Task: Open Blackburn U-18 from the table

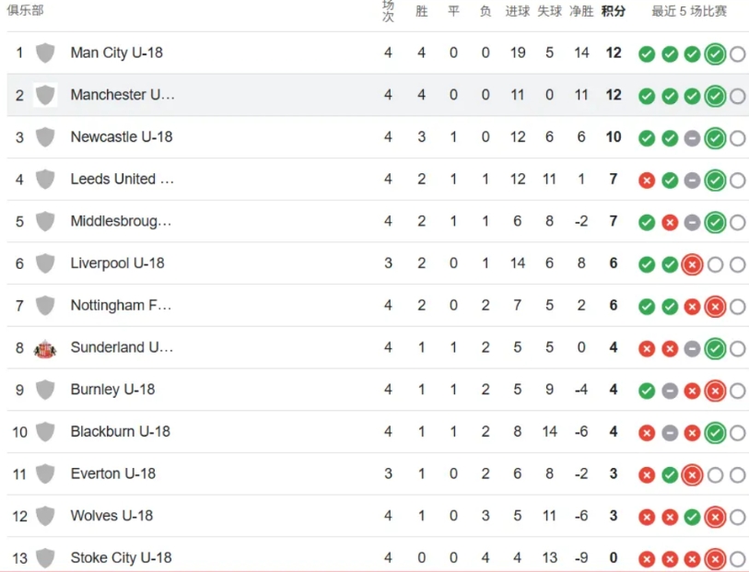Action: (120, 432)
